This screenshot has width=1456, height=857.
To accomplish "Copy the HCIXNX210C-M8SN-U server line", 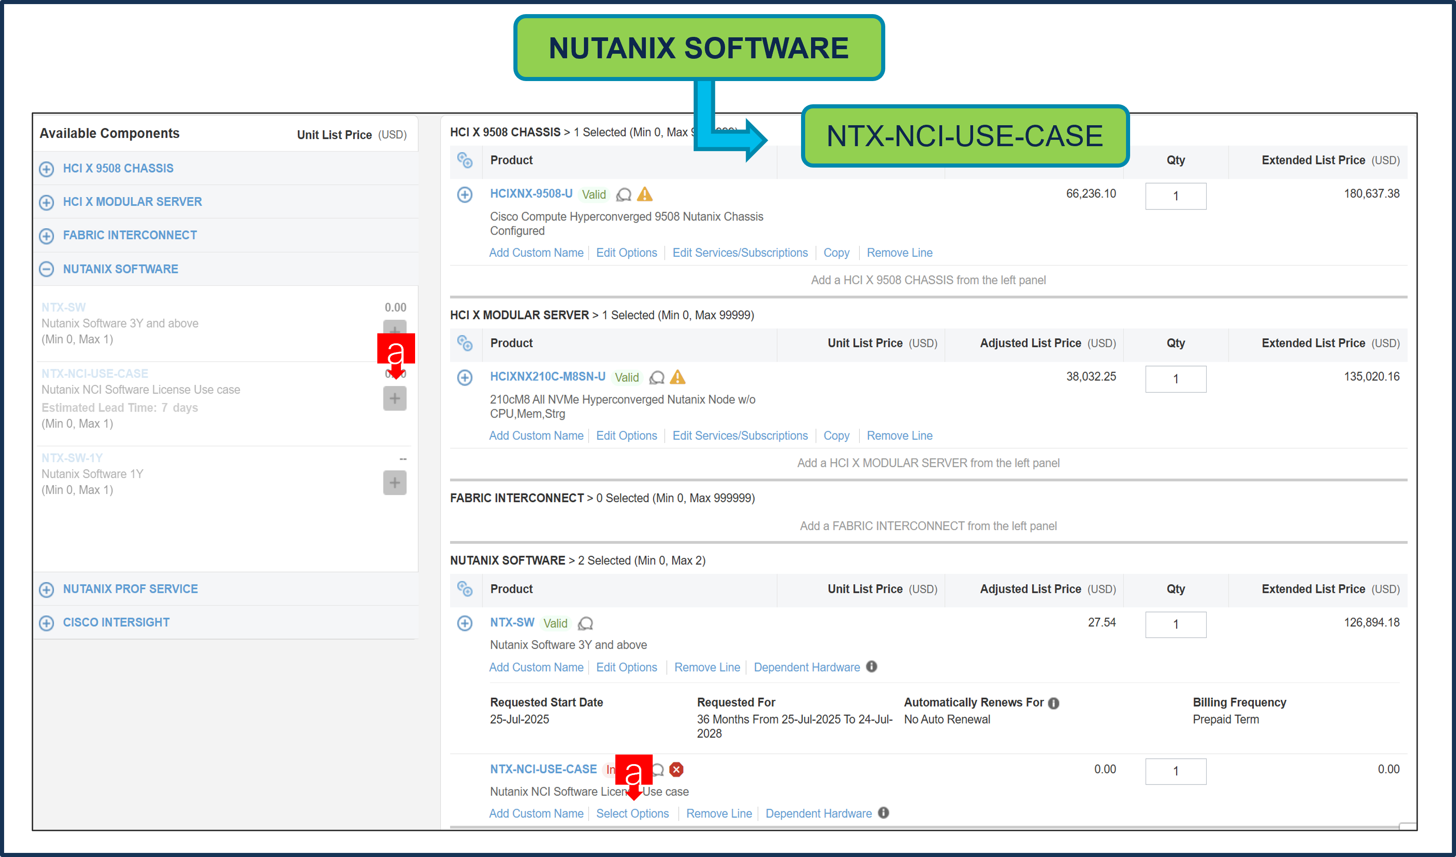I will coord(836,435).
